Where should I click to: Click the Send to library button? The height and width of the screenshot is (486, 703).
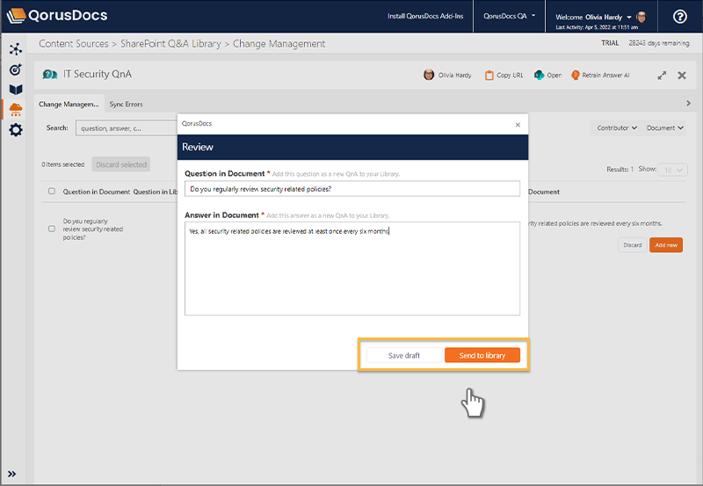point(482,355)
